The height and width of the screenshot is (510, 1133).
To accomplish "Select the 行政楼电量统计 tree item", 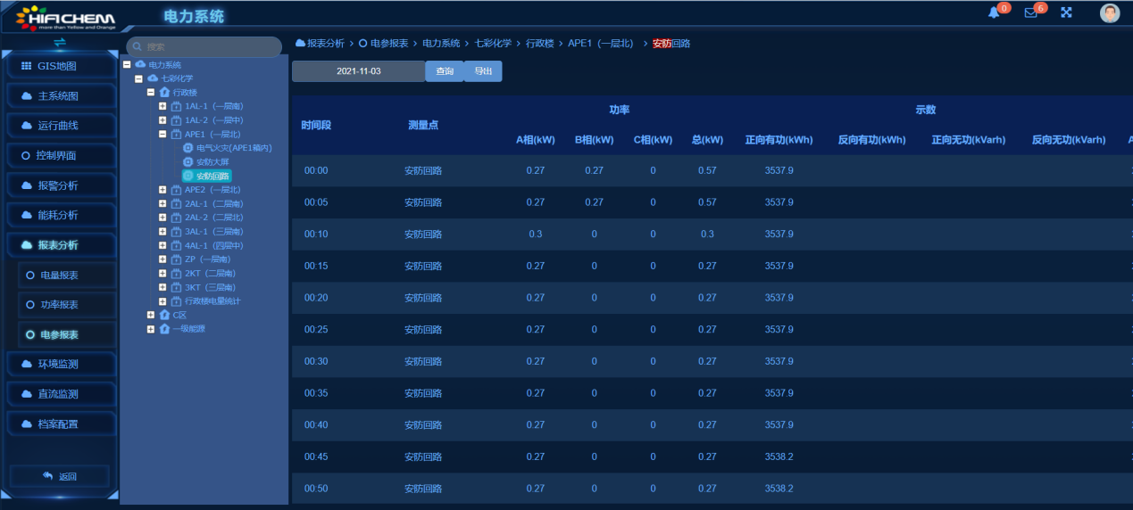I will click(212, 301).
